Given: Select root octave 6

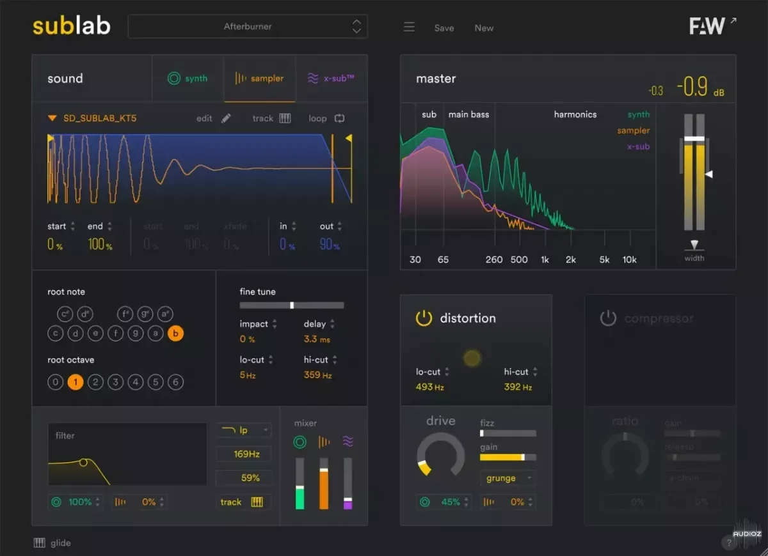Looking at the screenshot, I should click(175, 382).
